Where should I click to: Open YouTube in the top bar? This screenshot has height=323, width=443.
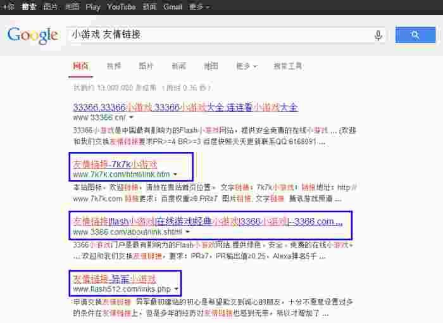122,7
